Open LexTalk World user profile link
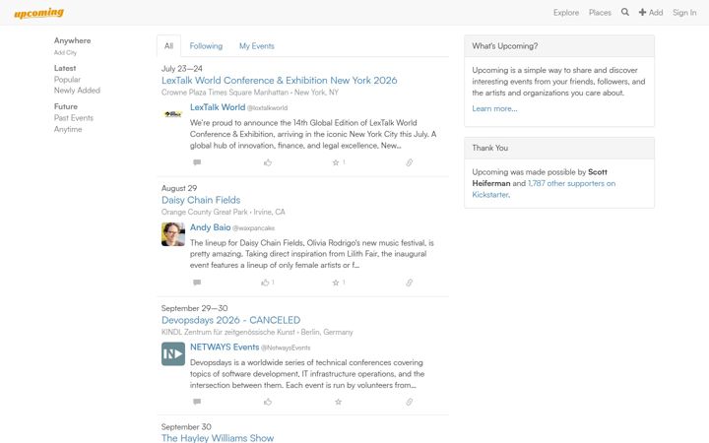 click(x=218, y=107)
